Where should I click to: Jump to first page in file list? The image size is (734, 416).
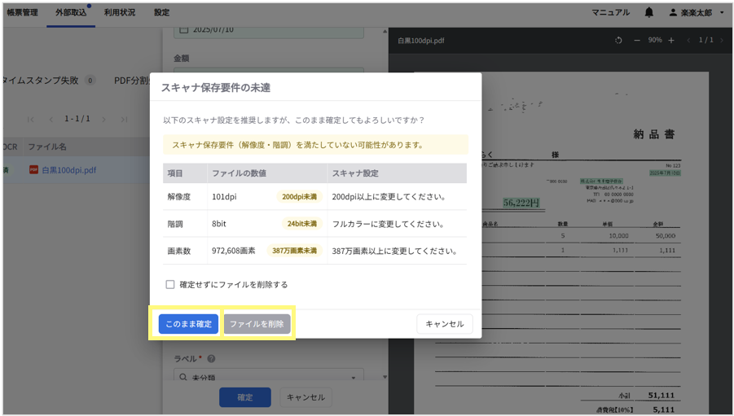tap(31, 120)
